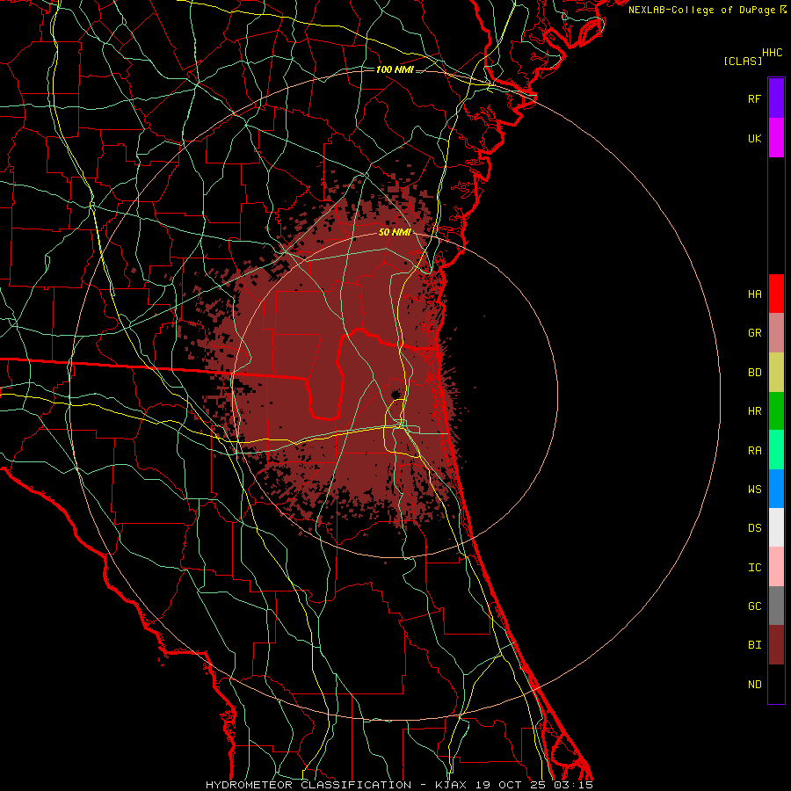This screenshot has height=791, width=791.
Task: Click the [CLAS] units label
Action: [x=743, y=62]
